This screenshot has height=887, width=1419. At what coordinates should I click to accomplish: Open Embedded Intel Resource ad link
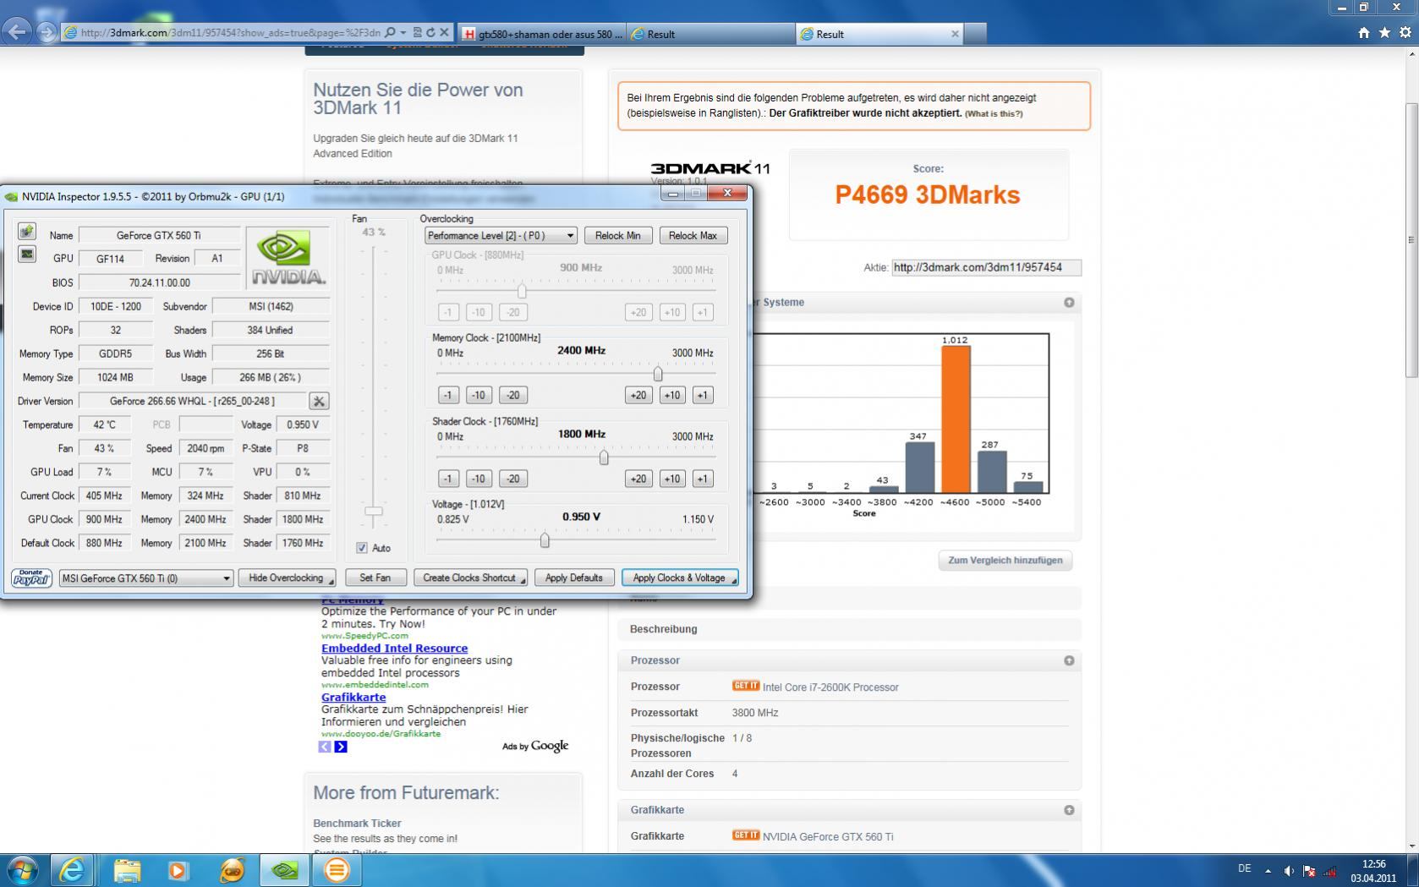[x=395, y=648]
